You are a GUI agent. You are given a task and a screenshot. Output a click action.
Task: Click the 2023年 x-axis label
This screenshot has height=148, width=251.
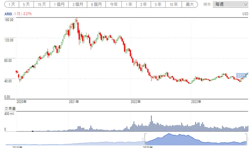tap(196, 102)
